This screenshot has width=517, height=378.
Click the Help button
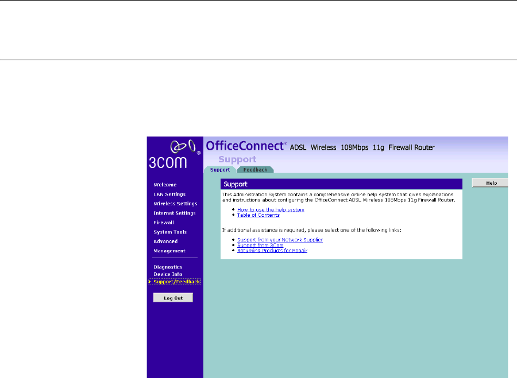coord(491,183)
